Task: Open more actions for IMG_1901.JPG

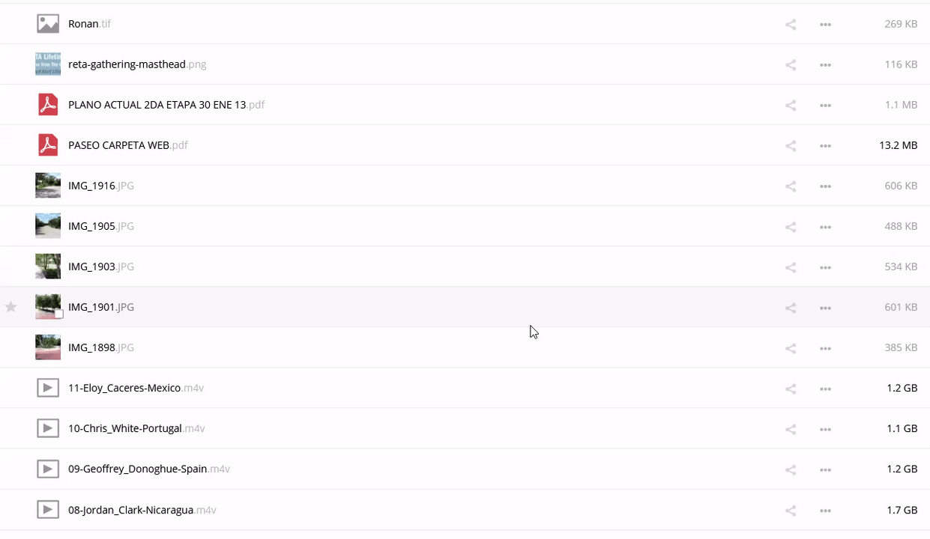Action: click(x=825, y=308)
